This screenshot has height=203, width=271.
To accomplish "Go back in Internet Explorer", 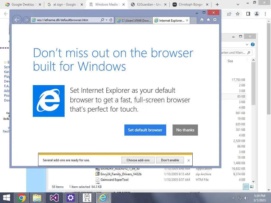I will pyautogui.click(x=17, y=20).
